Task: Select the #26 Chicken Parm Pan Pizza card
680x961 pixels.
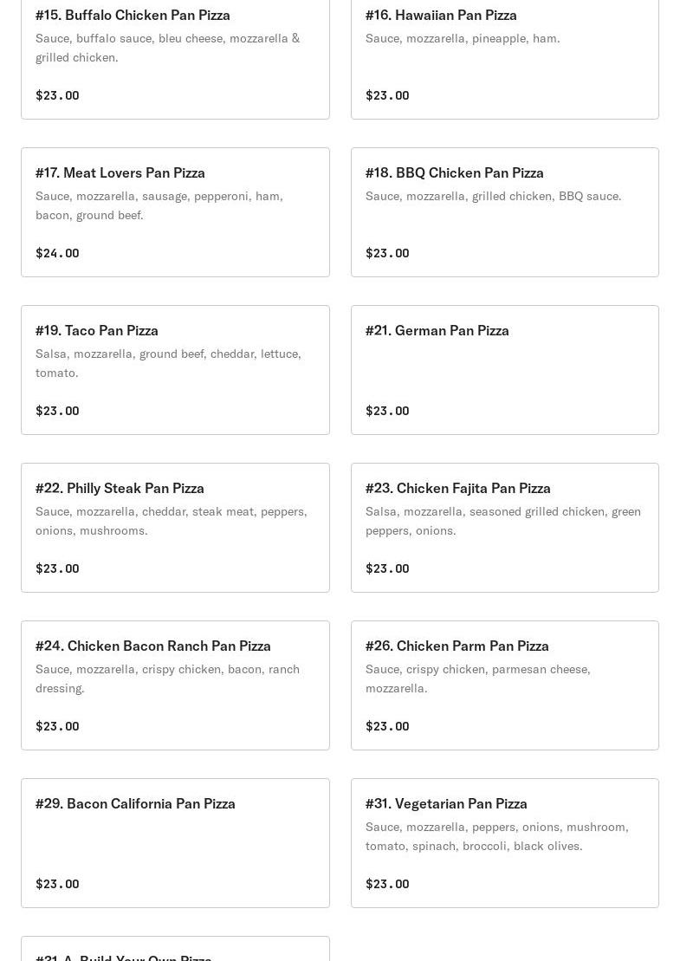Action: [504, 685]
